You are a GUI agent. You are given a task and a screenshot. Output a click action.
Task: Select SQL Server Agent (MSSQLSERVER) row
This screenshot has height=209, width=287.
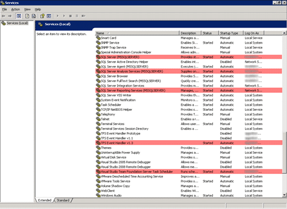tap(189, 67)
